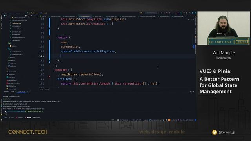
Task: Open the Git branch widget in status bar
Action: pos(156,120)
